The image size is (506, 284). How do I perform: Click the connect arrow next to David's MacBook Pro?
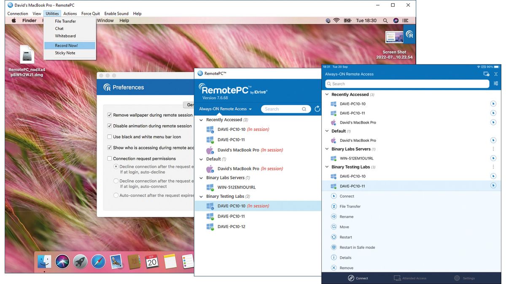pos(493,122)
